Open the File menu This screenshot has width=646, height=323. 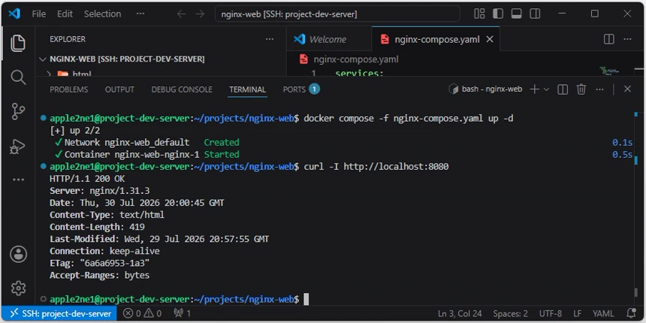click(39, 14)
